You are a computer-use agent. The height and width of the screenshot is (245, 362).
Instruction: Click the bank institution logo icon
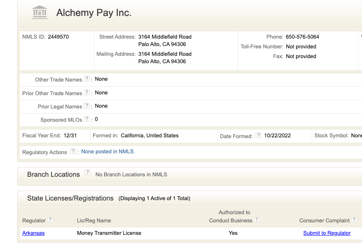coord(40,12)
